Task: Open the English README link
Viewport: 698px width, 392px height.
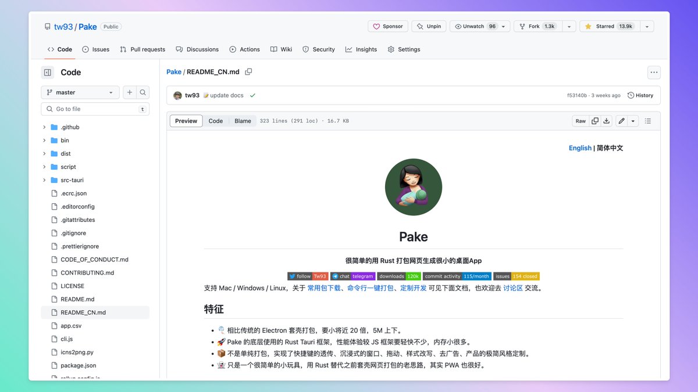Action: click(x=580, y=148)
